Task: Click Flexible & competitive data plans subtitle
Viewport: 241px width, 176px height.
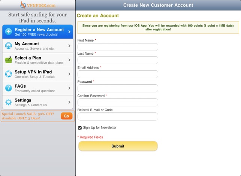Action: [x=39, y=63]
